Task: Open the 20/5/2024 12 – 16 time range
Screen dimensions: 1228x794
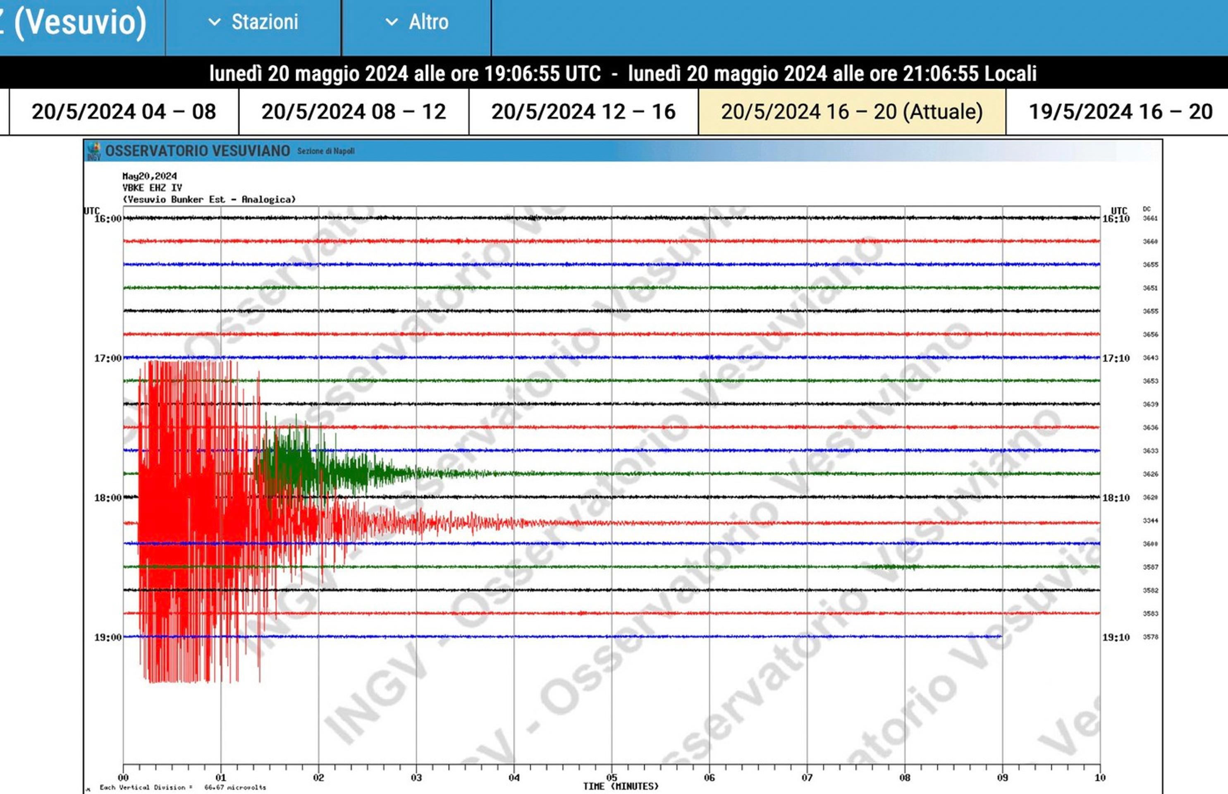Action: pyautogui.click(x=583, y=112)
